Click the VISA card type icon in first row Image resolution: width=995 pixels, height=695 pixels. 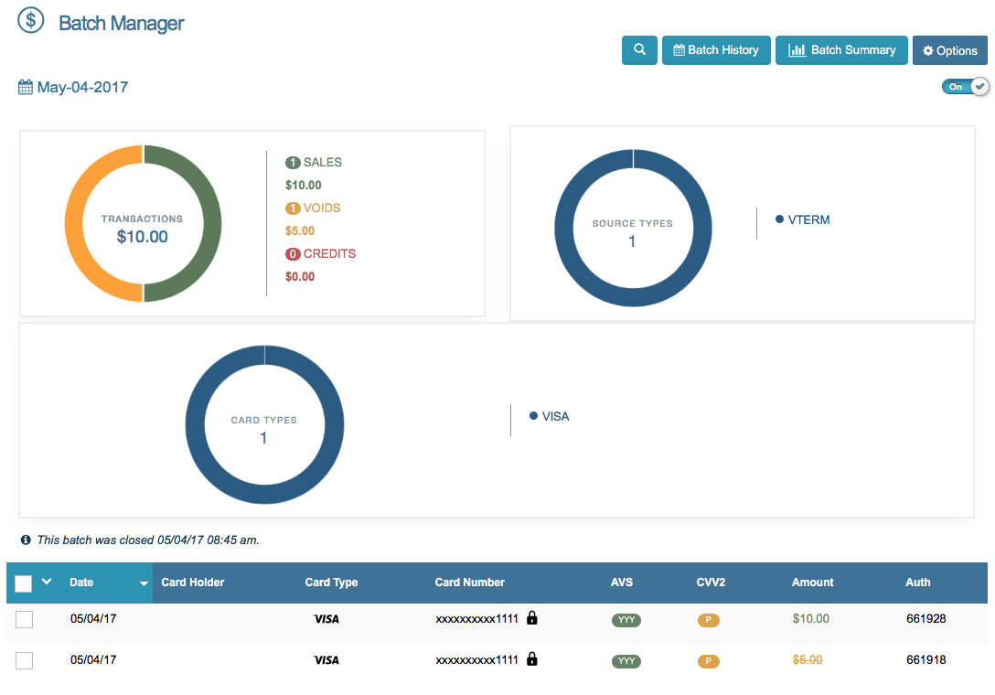click(x=326, y=618)
